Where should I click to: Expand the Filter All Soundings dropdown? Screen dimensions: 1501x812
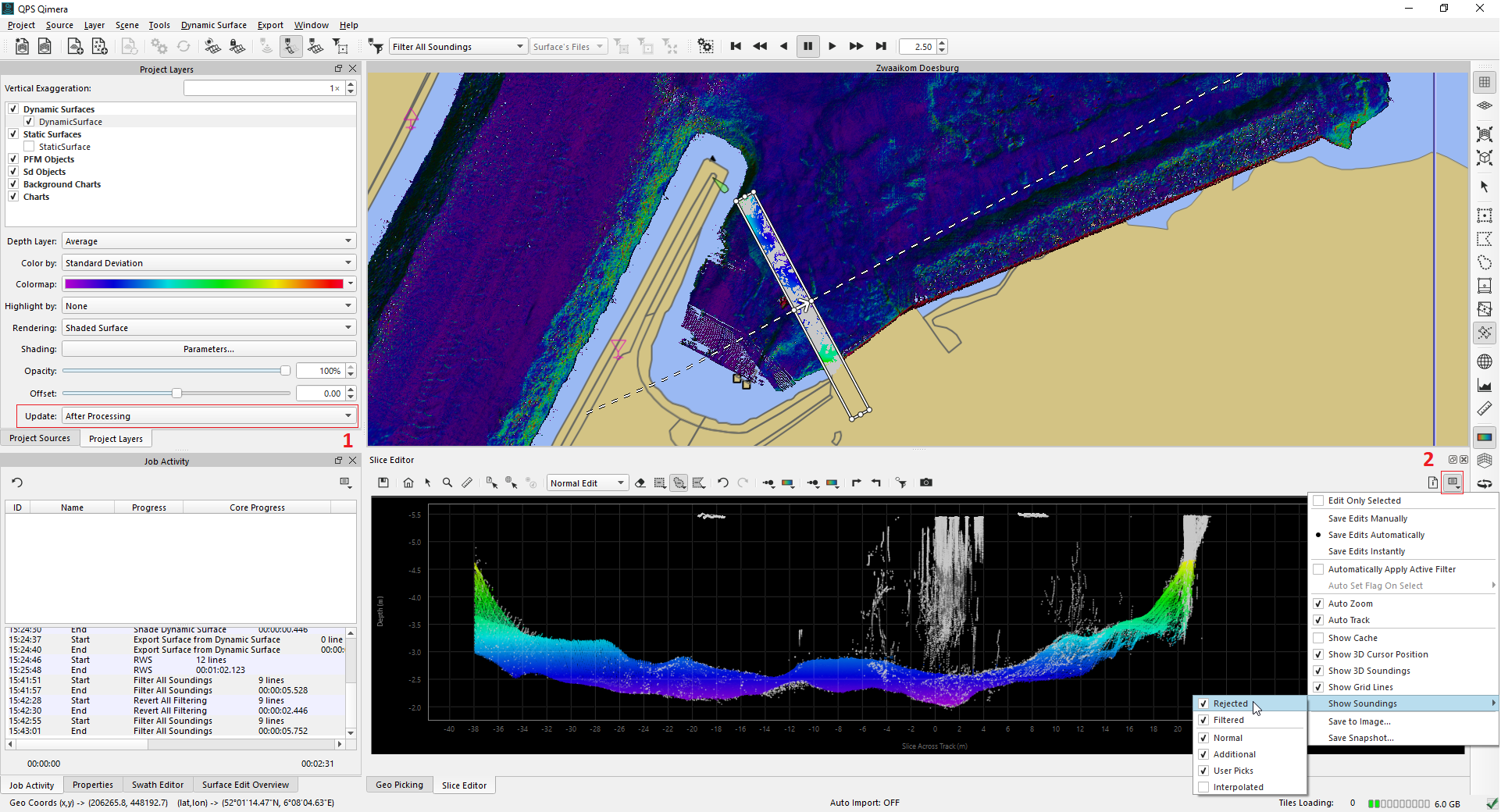coord(458,47)
